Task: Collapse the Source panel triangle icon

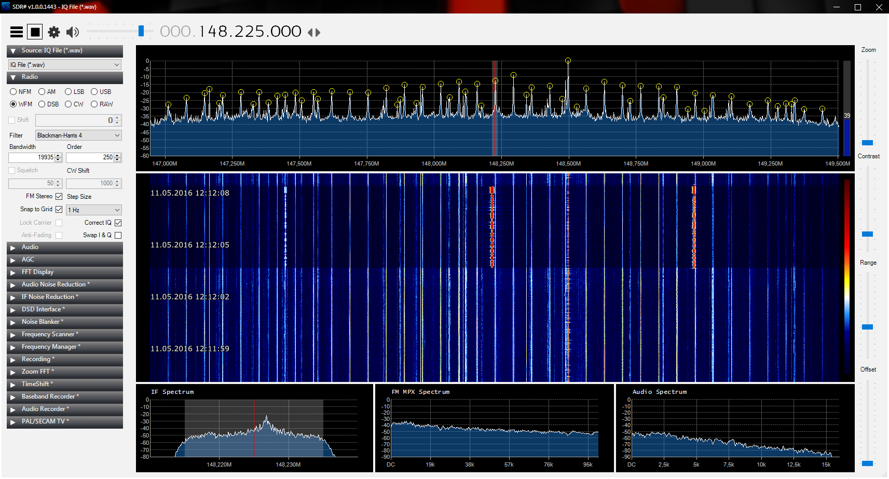Action: coord(13,51)
